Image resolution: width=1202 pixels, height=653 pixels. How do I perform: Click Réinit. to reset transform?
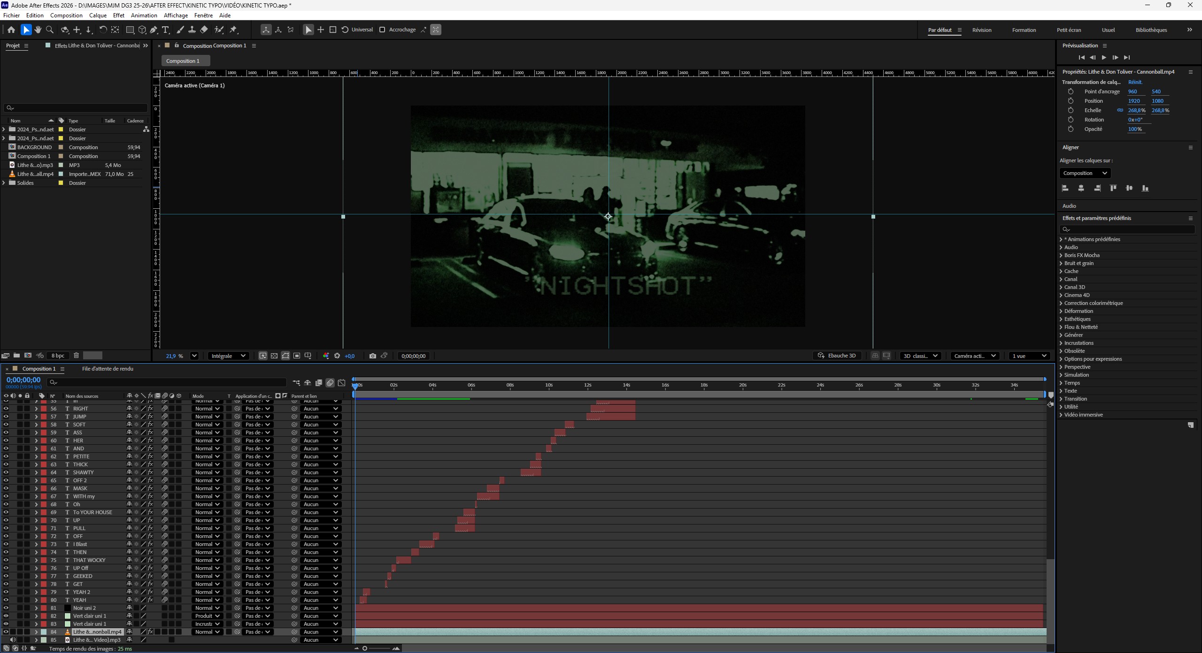[x=1135, y=82]
